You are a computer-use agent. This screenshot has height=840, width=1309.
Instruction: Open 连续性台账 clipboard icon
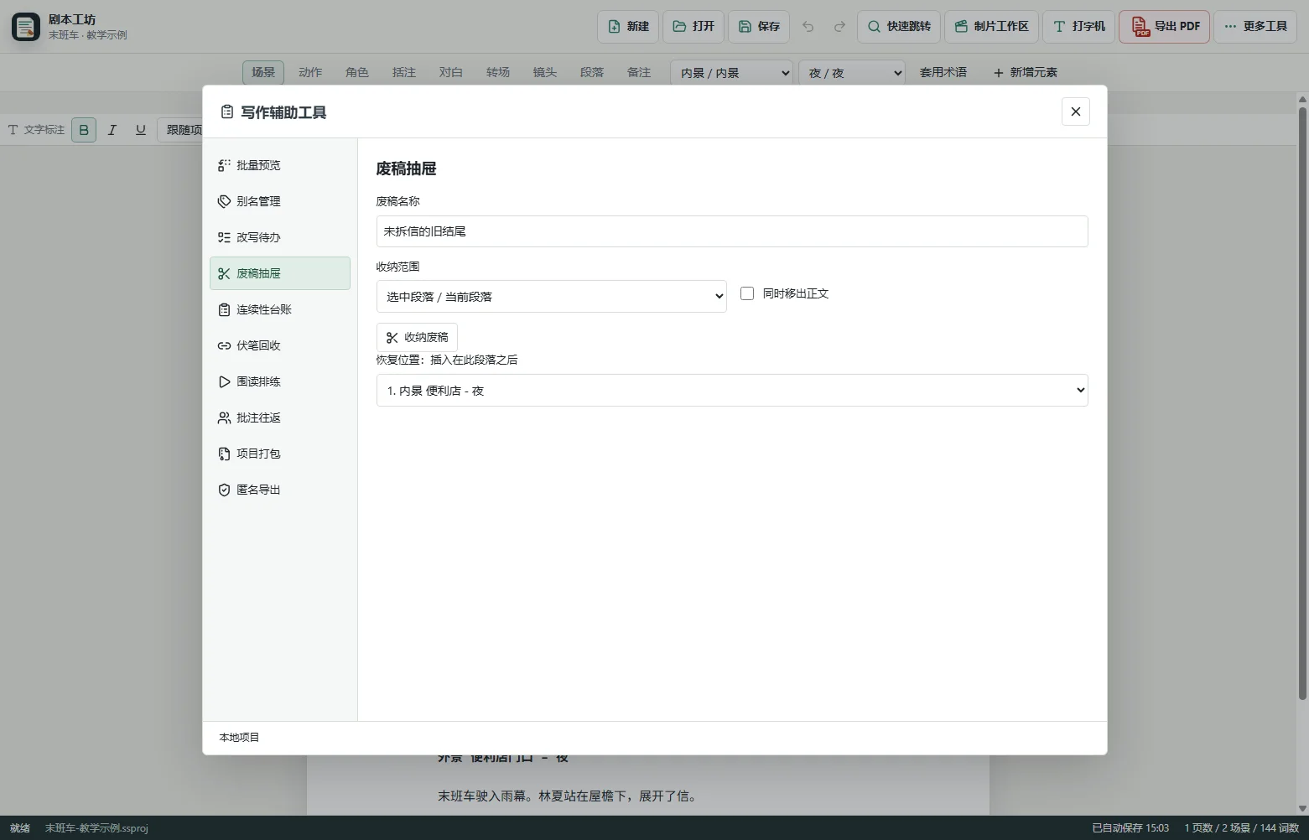point(224,309)
